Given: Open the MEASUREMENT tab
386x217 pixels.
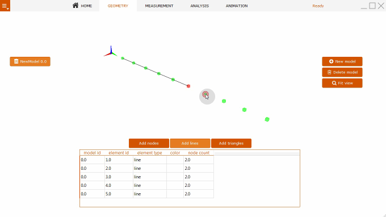Looking at the screenshot, I should click(159, 6).
